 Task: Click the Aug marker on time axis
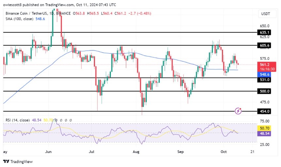pyautogui.click(x=137, y=152)
